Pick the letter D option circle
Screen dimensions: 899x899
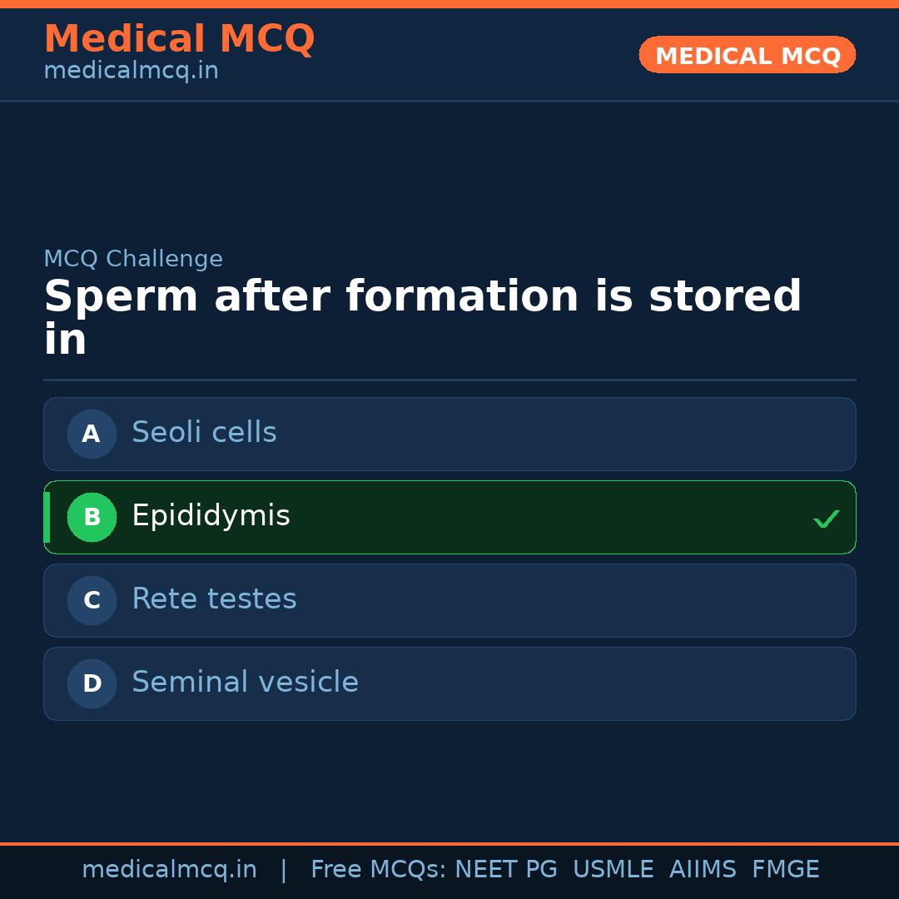click(x=92, y=683)
